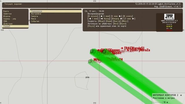Screen dimensions: 185x104
Task: Click the 83 / 84 player counter
Action: [x=169, y=28]
